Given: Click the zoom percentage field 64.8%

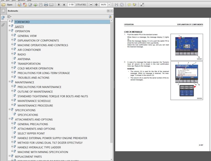Looking at the screenshot, I should click(x=104, y=5).
